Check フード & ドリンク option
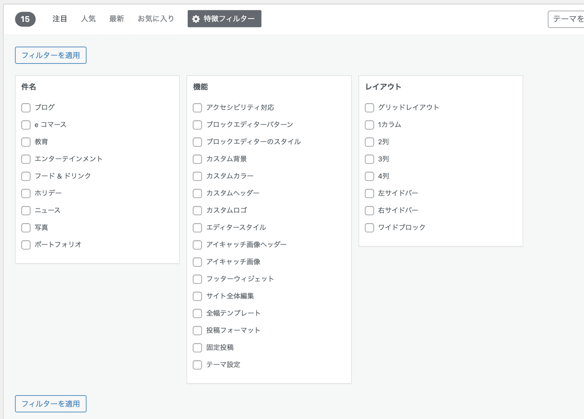Viewport: 584px width, 419px height. (26, 176)
